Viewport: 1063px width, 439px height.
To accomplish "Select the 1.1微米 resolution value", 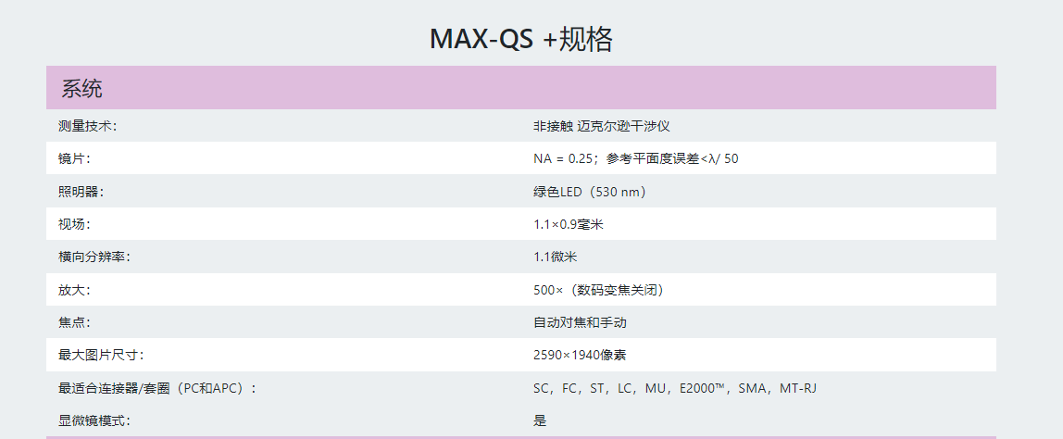I will (556, 257).
